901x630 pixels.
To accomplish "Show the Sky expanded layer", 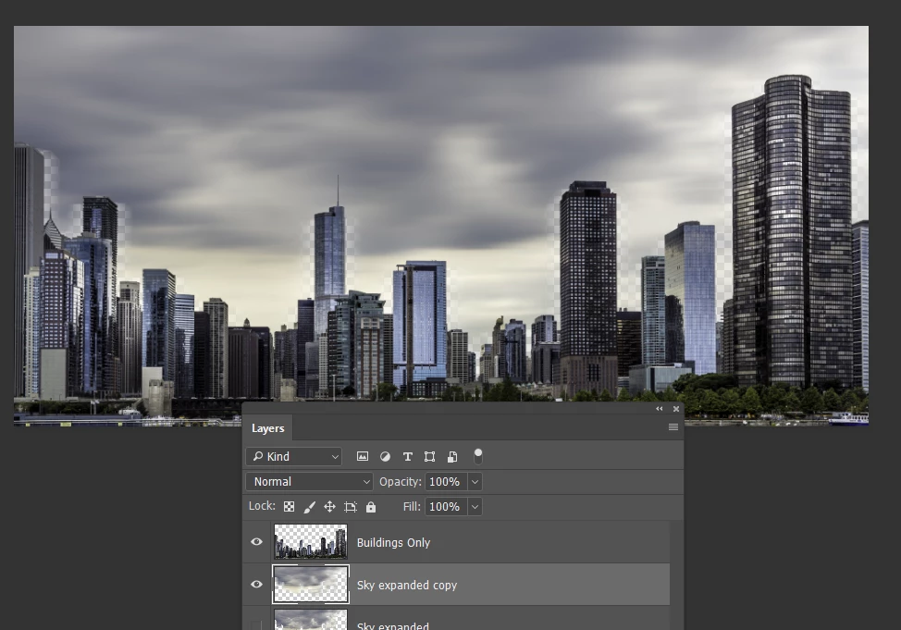I will (x=257, y=624).
